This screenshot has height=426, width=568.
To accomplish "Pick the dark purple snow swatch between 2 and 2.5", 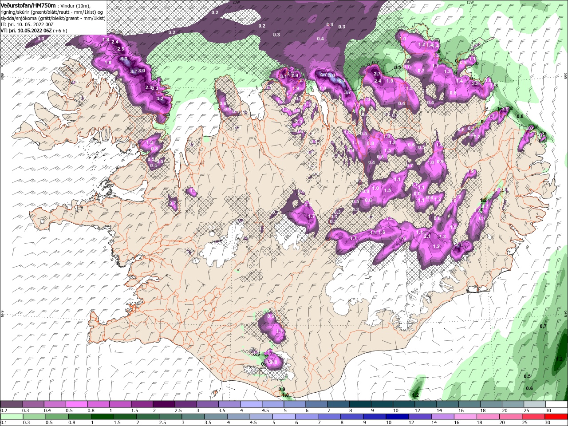I will pyautogui.click(x=164, y=404).
